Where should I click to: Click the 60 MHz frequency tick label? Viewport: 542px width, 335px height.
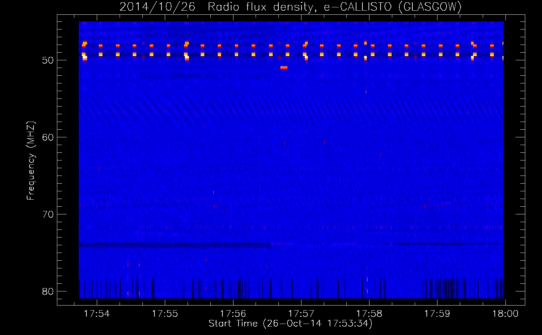(x=48, y=137)
